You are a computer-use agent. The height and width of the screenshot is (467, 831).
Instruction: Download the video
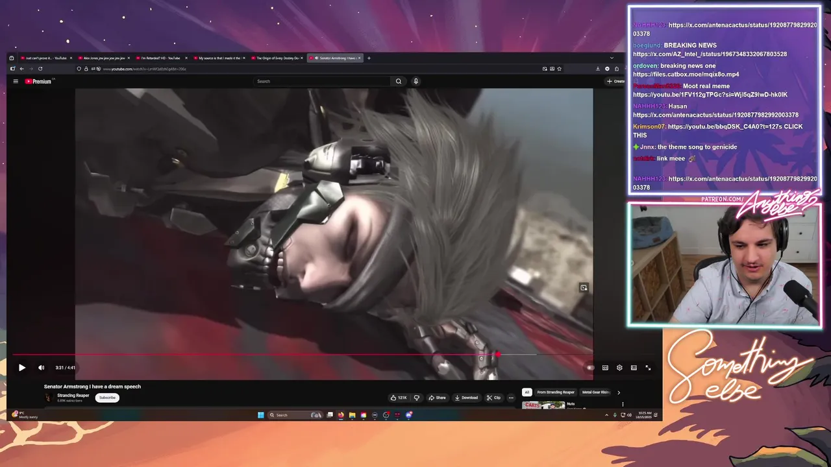[x=466, y=398]
